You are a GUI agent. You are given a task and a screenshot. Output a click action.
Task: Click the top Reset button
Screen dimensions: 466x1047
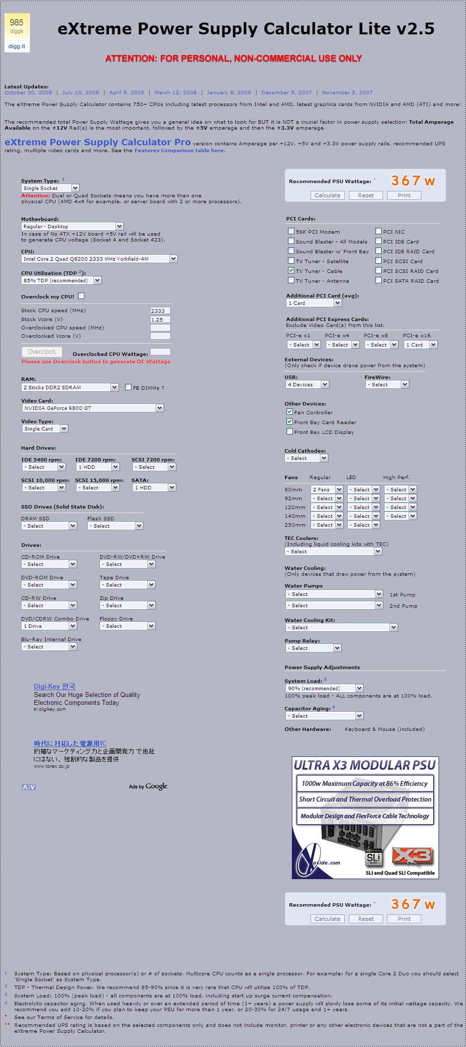[365, 195]
